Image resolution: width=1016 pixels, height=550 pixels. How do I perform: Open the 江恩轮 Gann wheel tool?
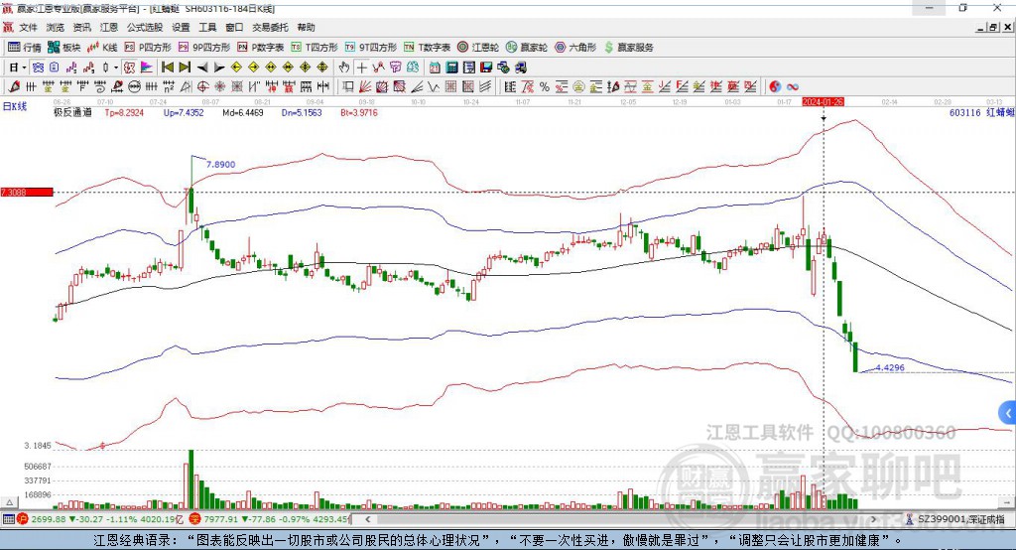click(x=478, y=48)
